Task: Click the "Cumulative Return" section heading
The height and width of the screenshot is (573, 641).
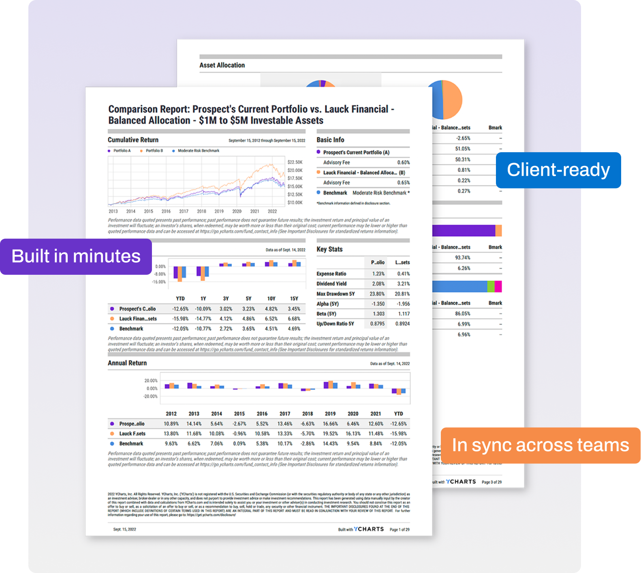Action: click(133, 140)
